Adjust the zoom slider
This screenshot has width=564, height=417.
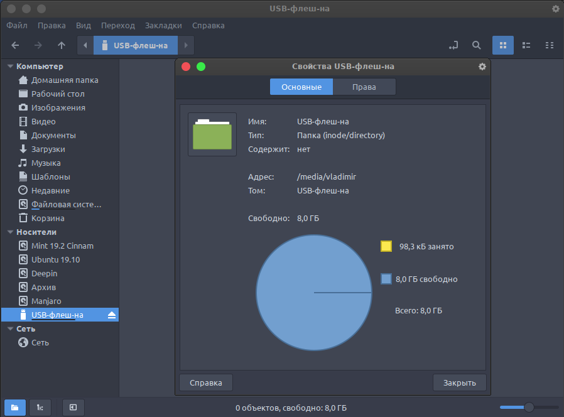[x=529, y=408]
